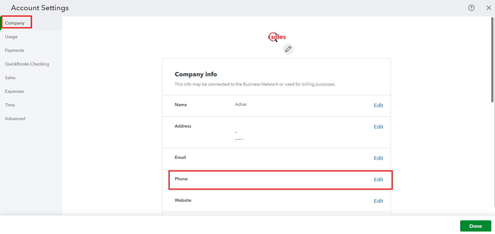Go to QuickBooks Checking tab

27,64
